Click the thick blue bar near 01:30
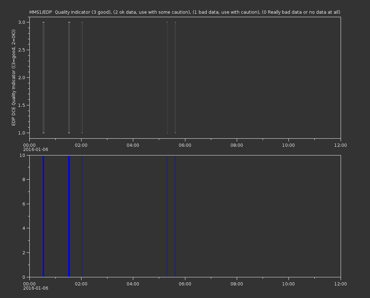Image resolution: width=370 pixels, height=298 pixels. point(69,216)
